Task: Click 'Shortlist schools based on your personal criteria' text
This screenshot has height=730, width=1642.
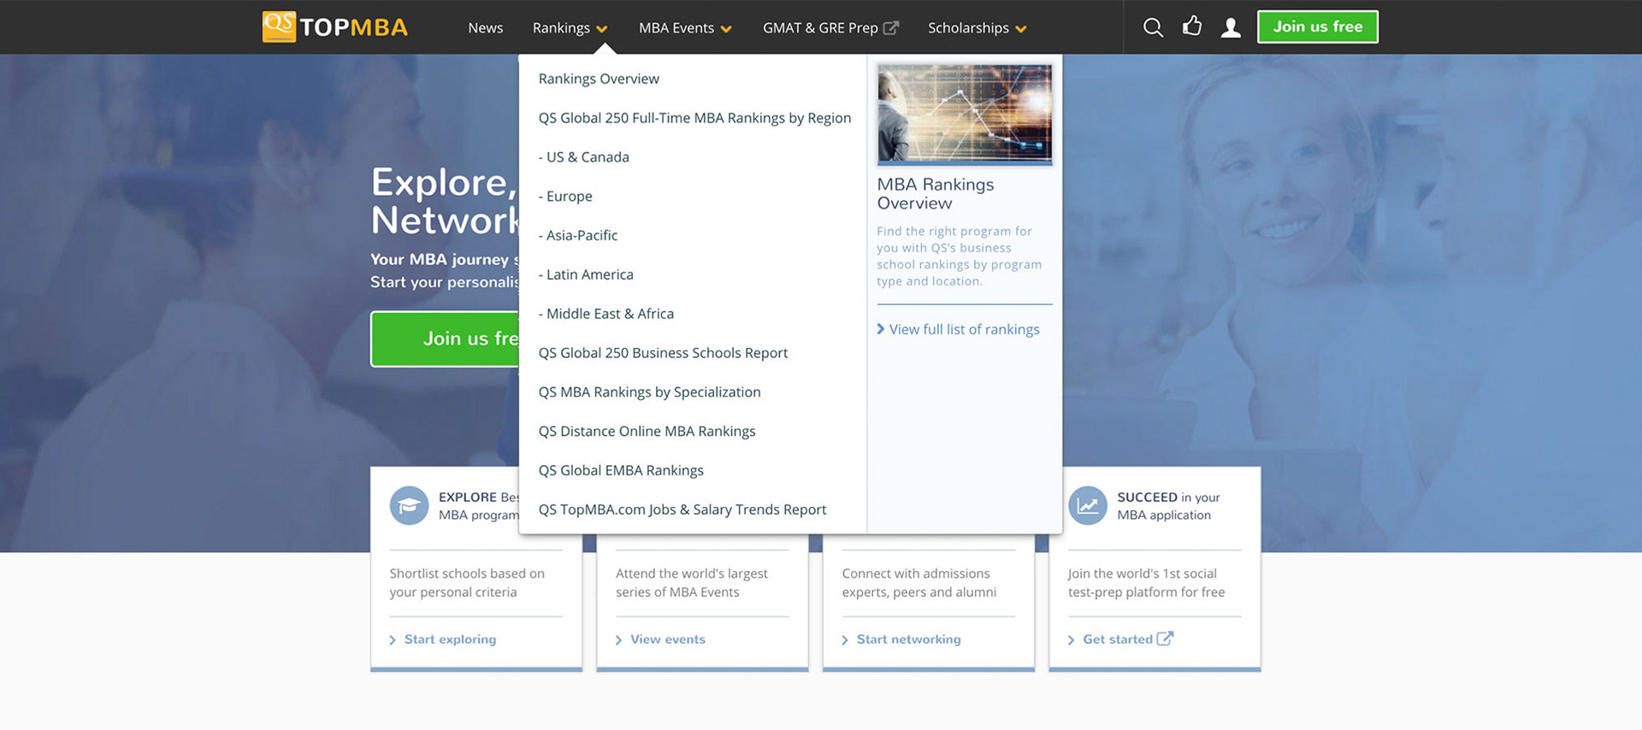Action: click(x=467, y=583)
